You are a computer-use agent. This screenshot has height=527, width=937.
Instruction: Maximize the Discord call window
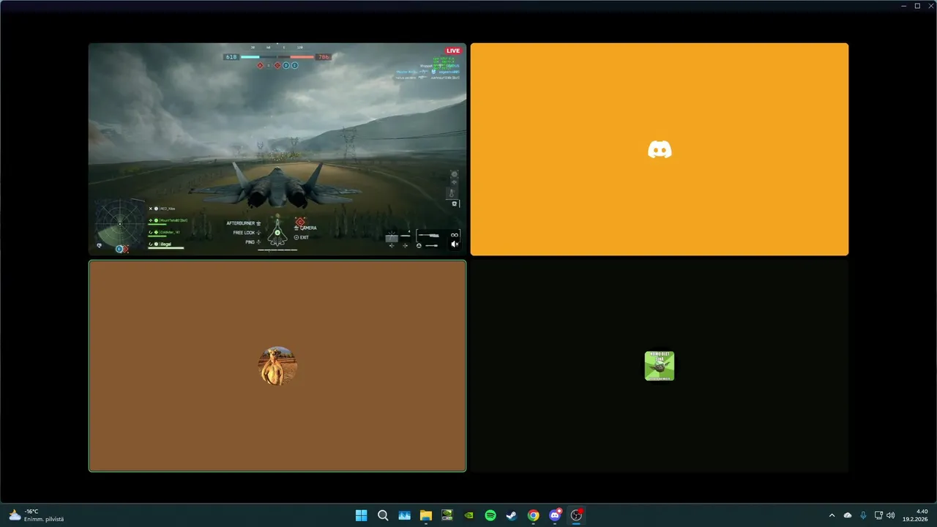917,6
